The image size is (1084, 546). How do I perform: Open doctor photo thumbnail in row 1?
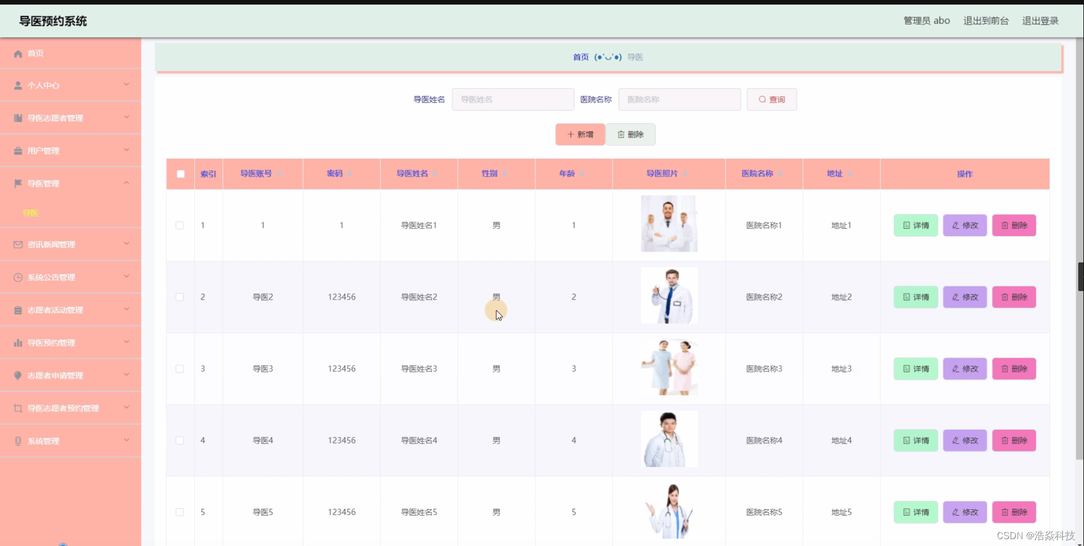pyautogui.click(x=669, y=223)
